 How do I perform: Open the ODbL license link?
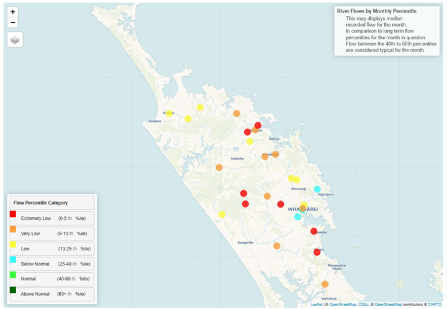pos(364,304)
